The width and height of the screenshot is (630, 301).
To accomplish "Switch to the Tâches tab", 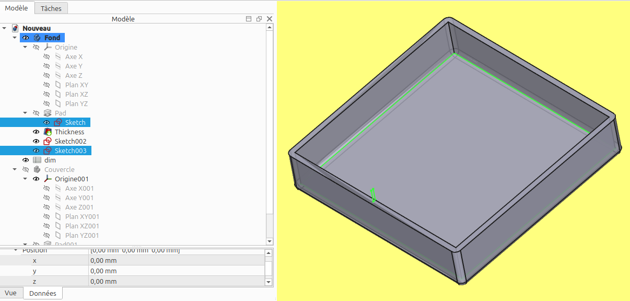I will (51, 8).
